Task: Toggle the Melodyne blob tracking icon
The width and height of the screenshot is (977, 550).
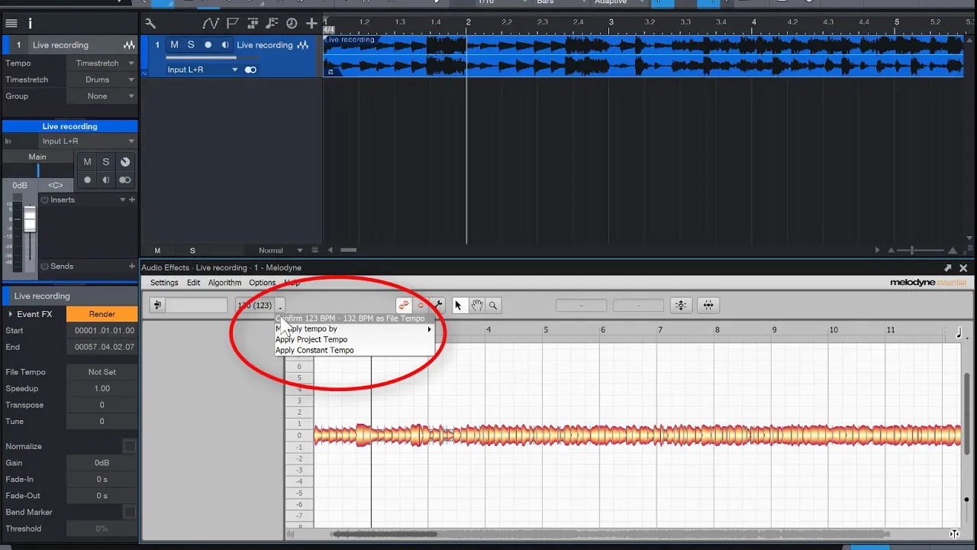Action: pos(404,306)
